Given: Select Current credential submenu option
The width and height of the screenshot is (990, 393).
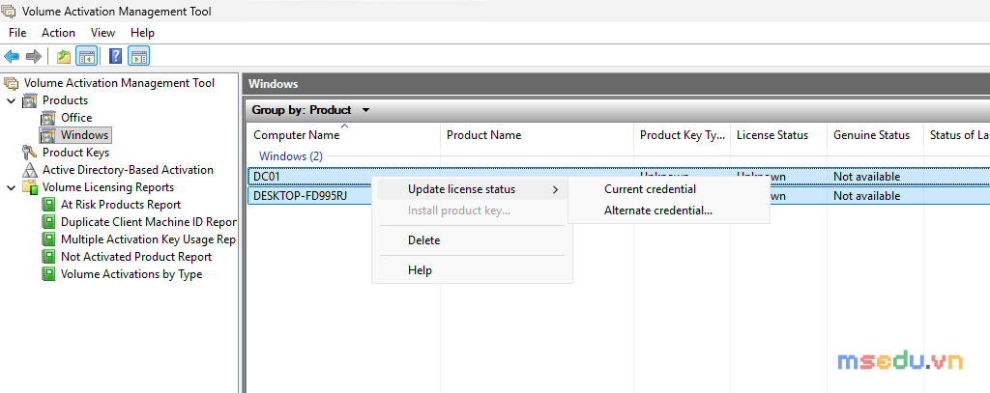Looking at the screenshot, I should 650,188.
